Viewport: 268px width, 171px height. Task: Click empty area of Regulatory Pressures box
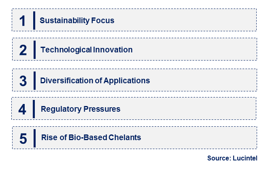pyautogui.click(x=188, y=108)
